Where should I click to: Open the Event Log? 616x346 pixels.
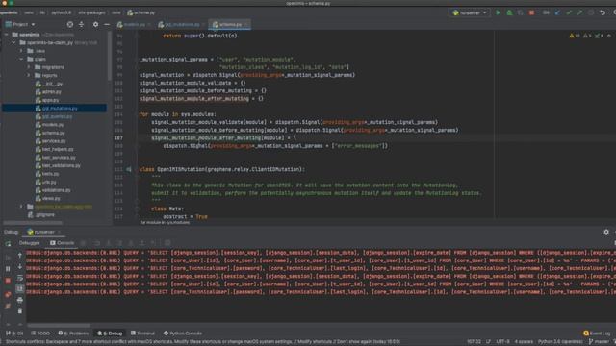597,334
